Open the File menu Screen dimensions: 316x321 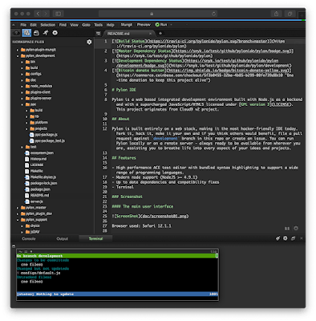tap(23, 25)
